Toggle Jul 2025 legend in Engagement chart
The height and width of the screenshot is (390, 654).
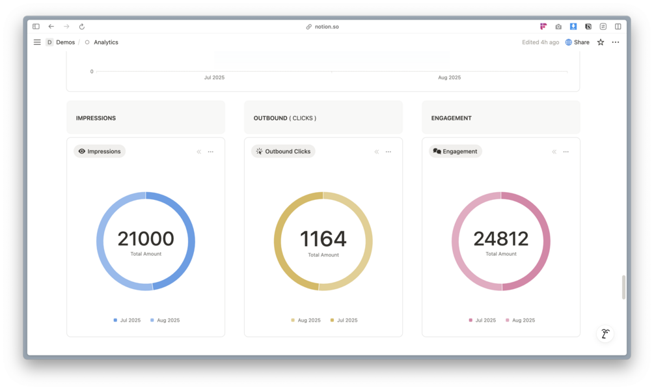482,320
